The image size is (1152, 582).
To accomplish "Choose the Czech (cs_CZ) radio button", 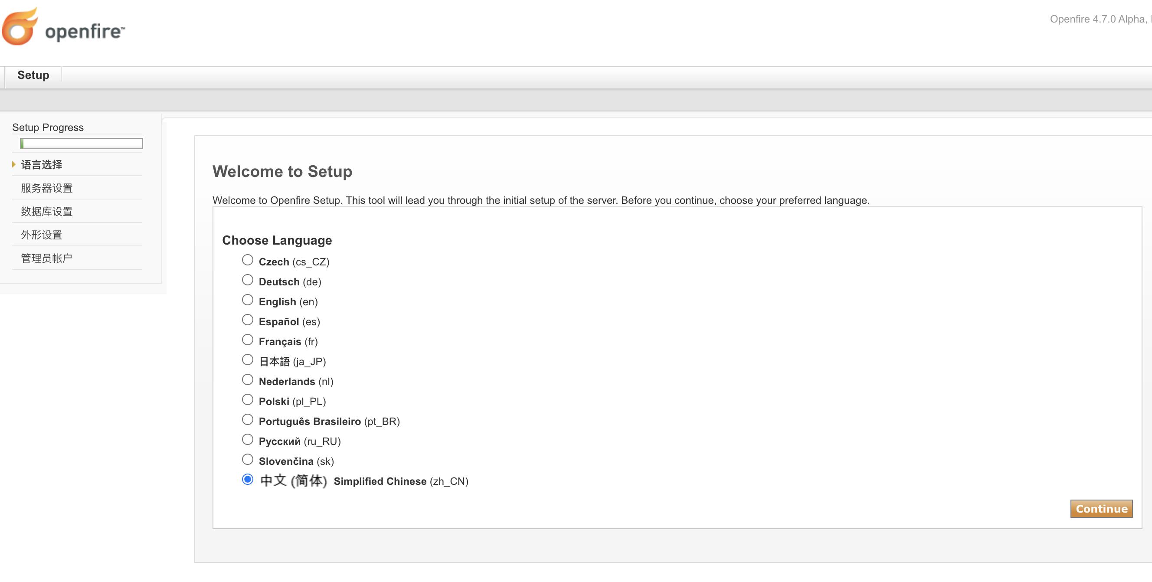I will click(247, 260).
